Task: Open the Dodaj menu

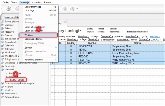Action: pyautogui.click(x=5, y=3)
